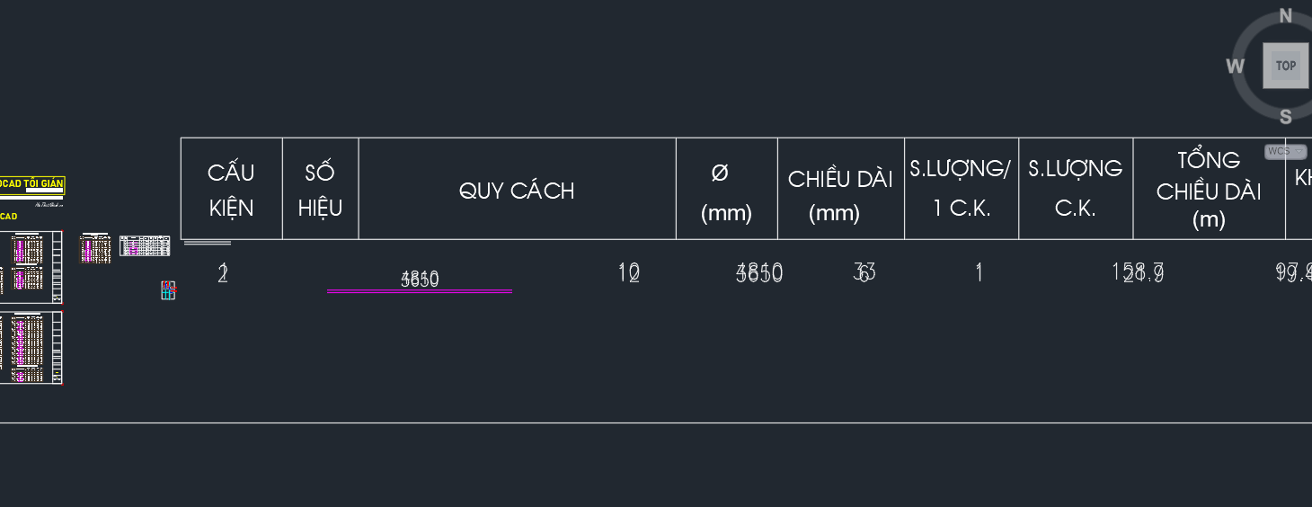Click the QUY CÁCH column header
This screenshot has width=1312, height=507.
tap(518, 189)
